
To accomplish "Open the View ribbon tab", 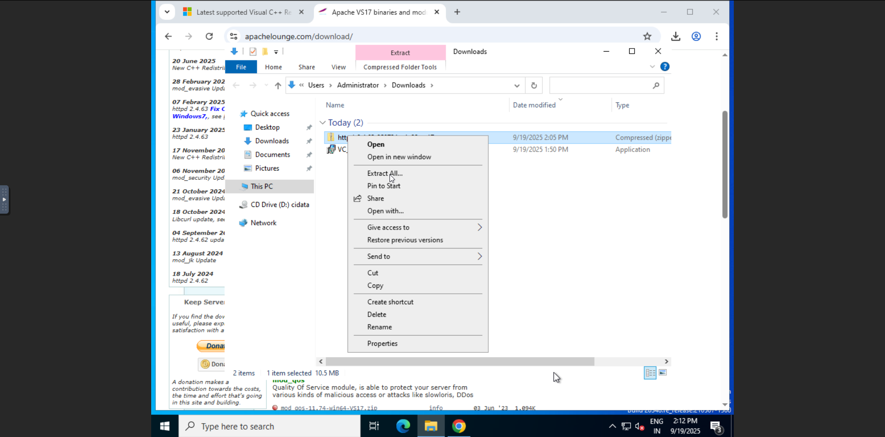I will tap(338, 67).
